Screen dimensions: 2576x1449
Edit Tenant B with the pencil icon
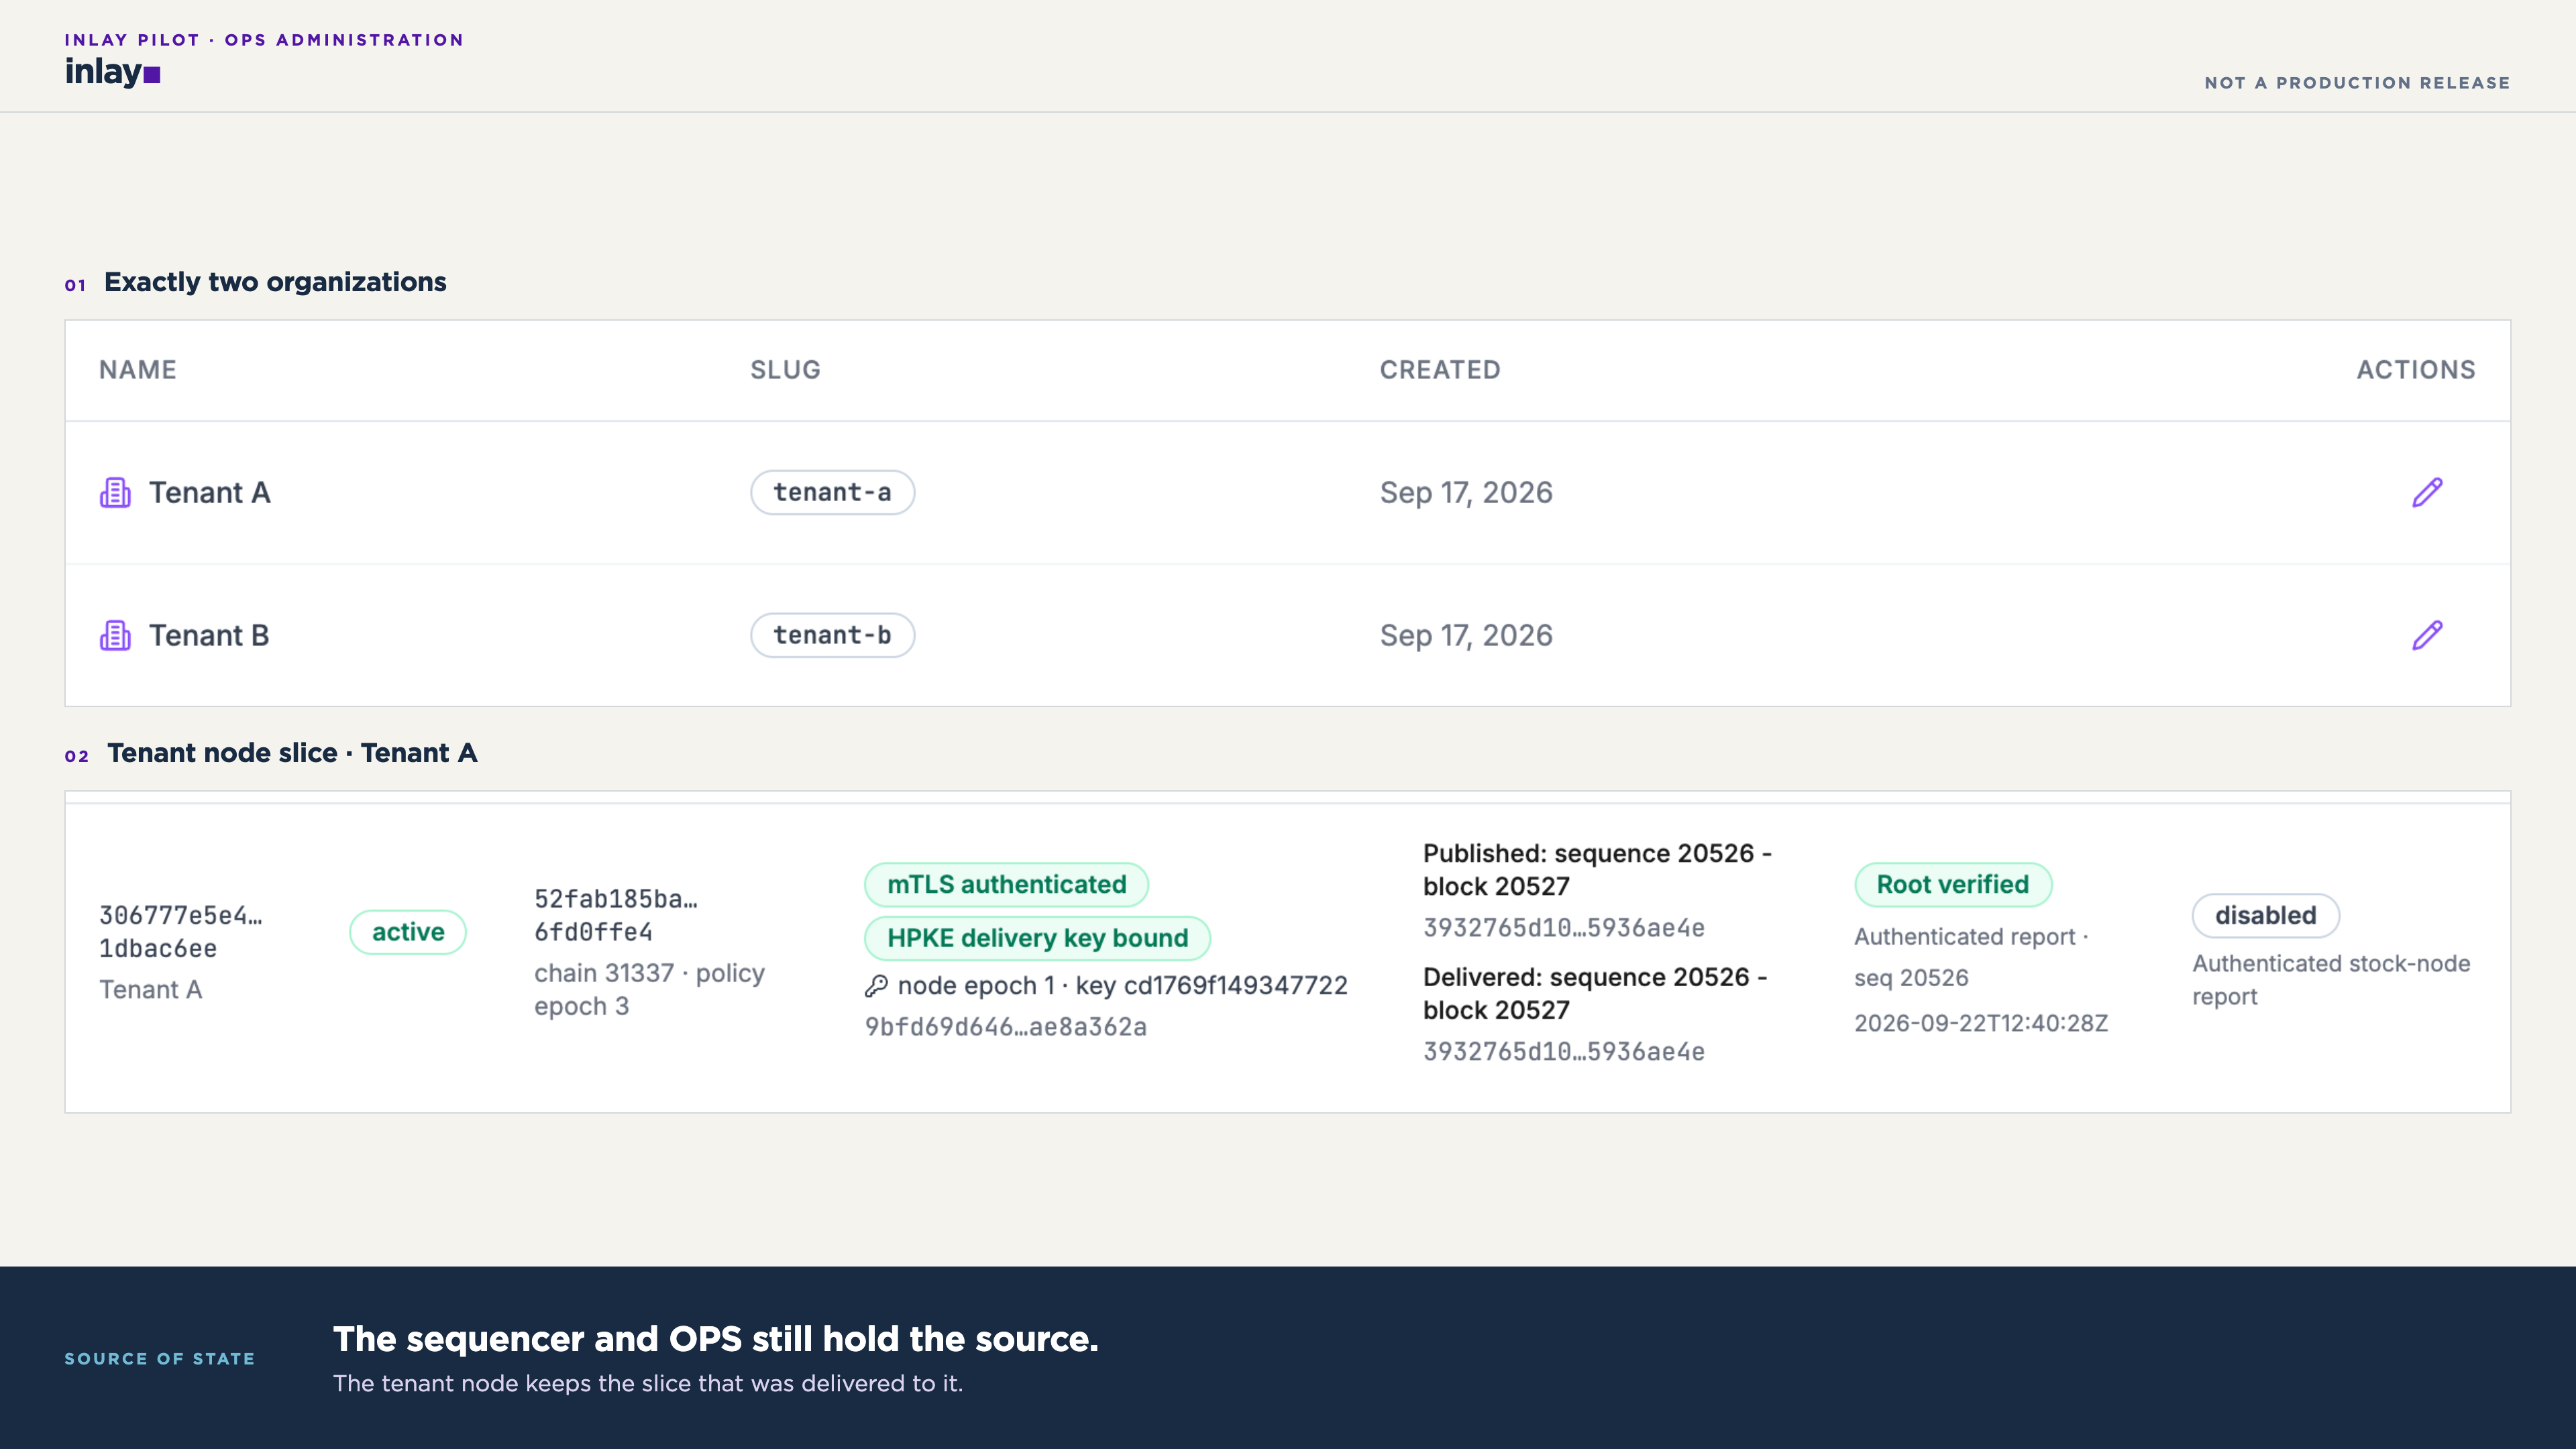click(x=2427, y=636)
